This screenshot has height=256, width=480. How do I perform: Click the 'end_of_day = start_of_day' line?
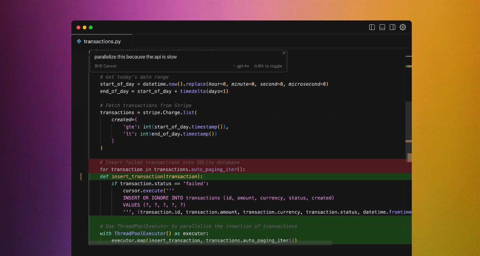(x=164, y=91)
